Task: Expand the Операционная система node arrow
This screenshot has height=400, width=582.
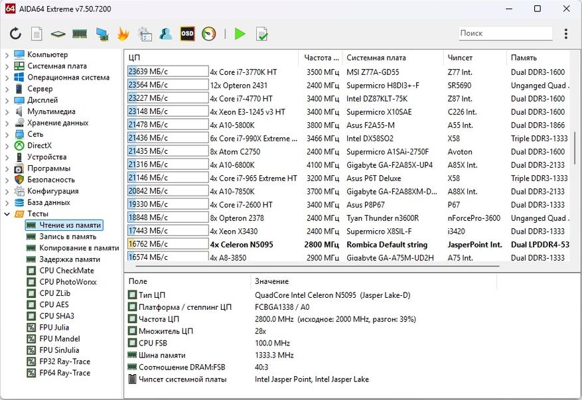Action: (7, 78)
